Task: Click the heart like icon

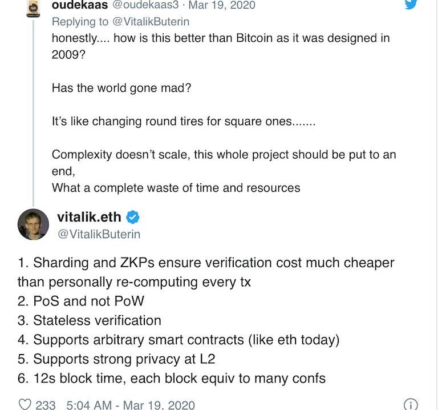Action: [x=25, y=404]
